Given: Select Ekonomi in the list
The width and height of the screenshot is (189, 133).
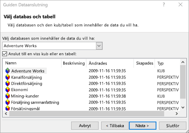Looking at the screenshot, I should pyautogui.click(x=19, y=90).
